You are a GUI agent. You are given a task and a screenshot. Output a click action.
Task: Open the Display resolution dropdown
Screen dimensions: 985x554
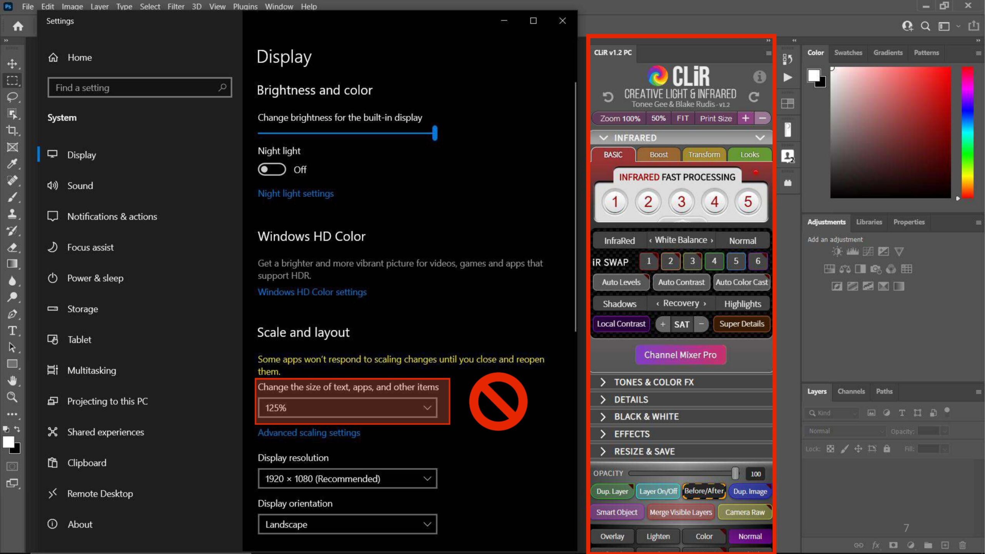[347, 479]
